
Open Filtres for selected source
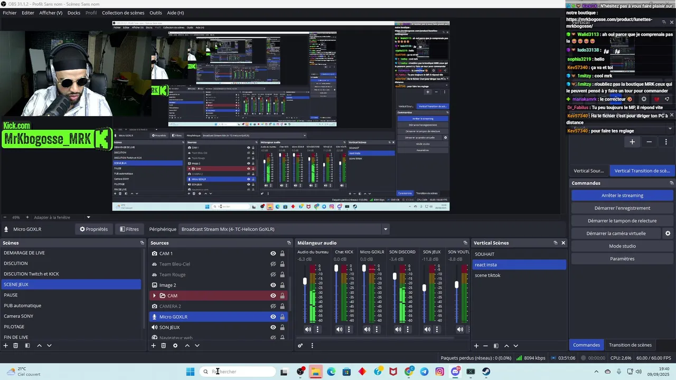[129, 229]
